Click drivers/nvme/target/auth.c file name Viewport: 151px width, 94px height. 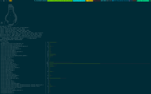point(9,77)
